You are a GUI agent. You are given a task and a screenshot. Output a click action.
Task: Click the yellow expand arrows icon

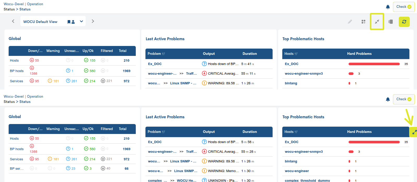pos(414,132)
